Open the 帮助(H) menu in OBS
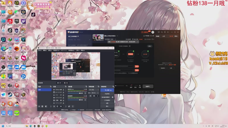This screenshot has width=228, height=128. (x=83, y=50)
